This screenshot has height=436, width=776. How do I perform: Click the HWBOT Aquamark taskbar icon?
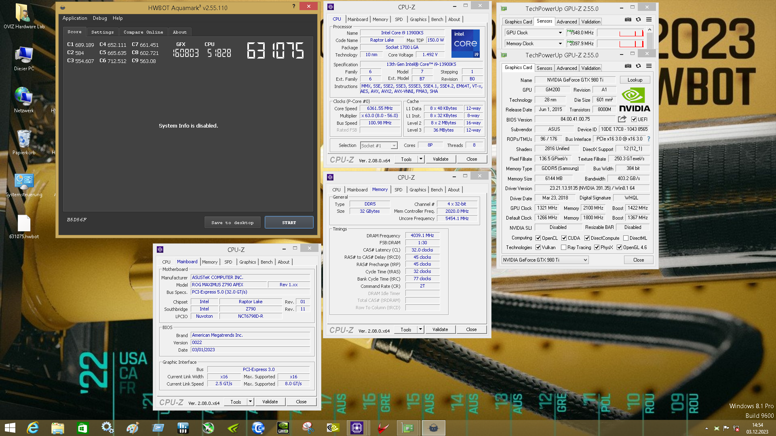point(433,428)
